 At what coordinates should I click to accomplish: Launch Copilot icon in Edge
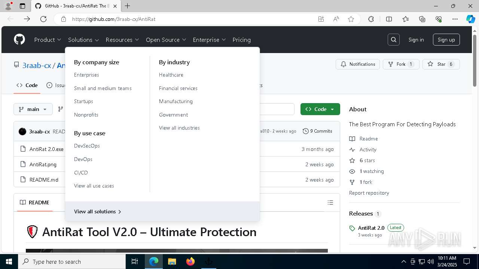click(470, 19)
